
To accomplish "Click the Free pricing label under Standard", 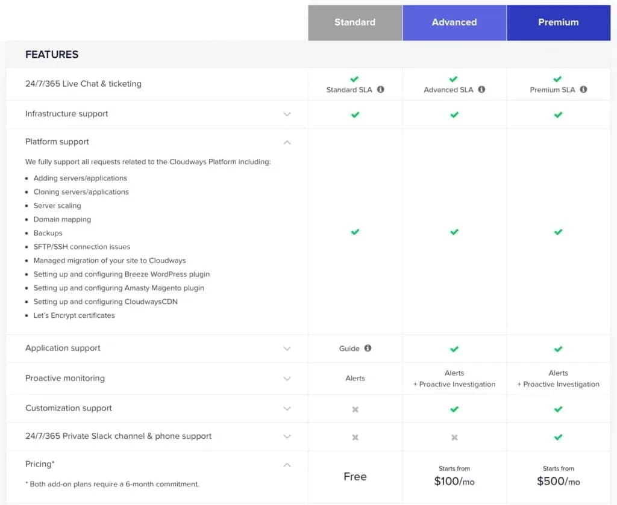I will [x=355, y=476].
